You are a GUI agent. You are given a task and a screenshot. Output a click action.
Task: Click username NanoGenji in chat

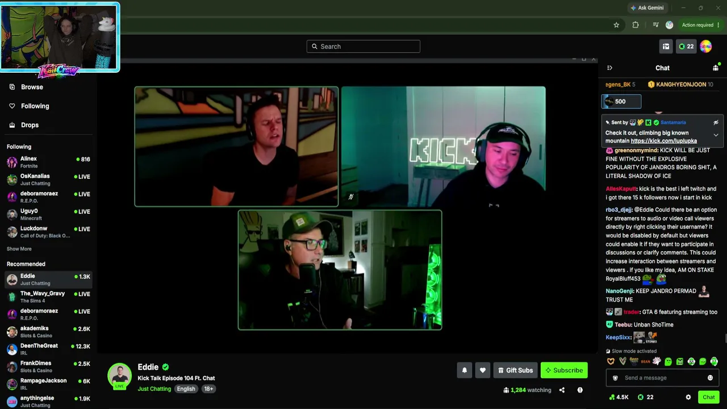click(x=620, y=291)
